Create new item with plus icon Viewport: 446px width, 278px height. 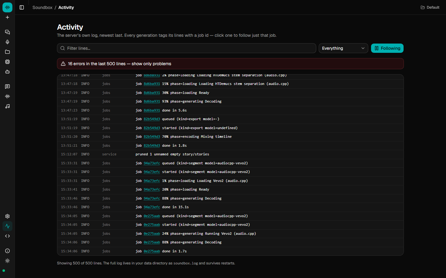(x=7, y=17)
